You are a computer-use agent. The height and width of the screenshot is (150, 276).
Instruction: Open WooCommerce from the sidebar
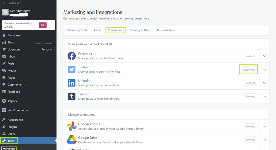(x=17, y=110)
